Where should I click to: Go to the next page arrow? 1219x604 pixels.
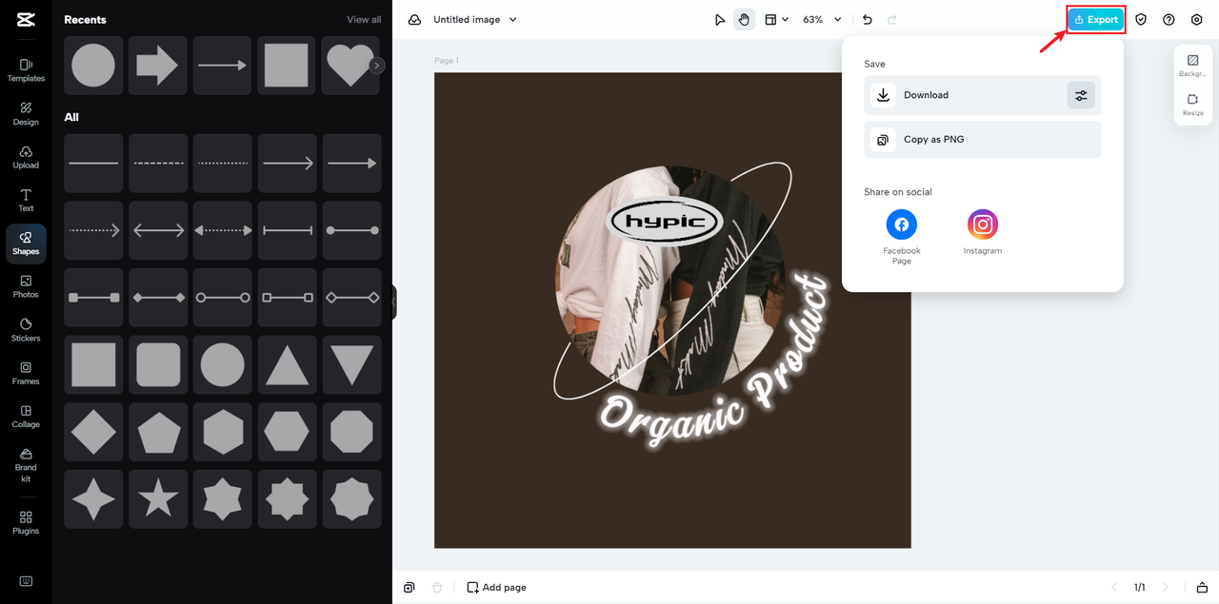1166,588
